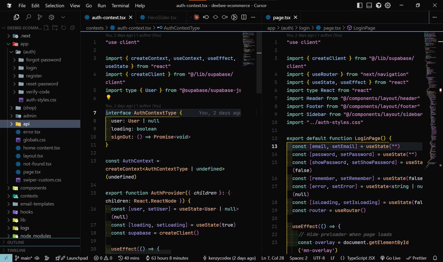Image resolution: width=443 pixels, height=262 pixels.
Task: Click the left editor minimap
Action: click(249, 49)
